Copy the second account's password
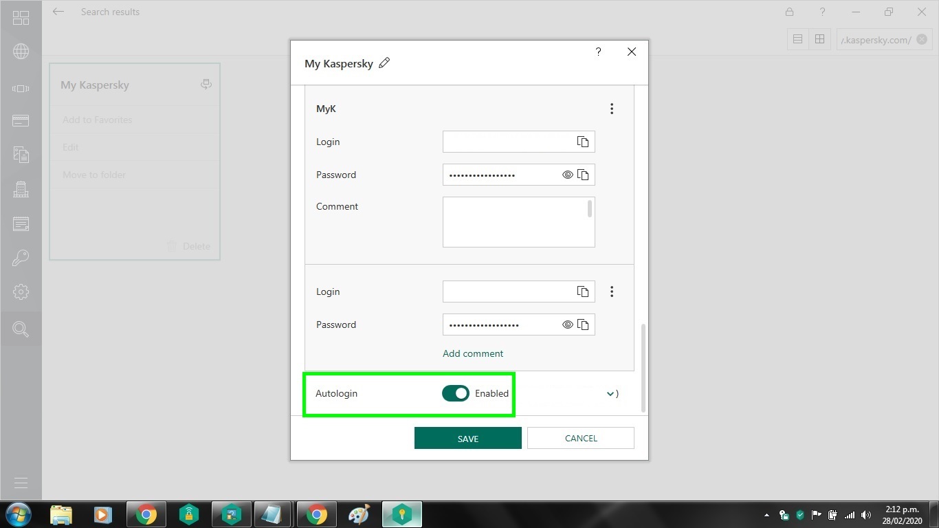Image resolution: width=939 pixels, height=528 pixels. click(583, 324)
